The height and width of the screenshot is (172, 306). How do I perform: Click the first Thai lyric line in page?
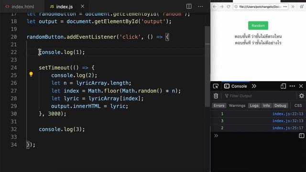click(x=258, y=36)
